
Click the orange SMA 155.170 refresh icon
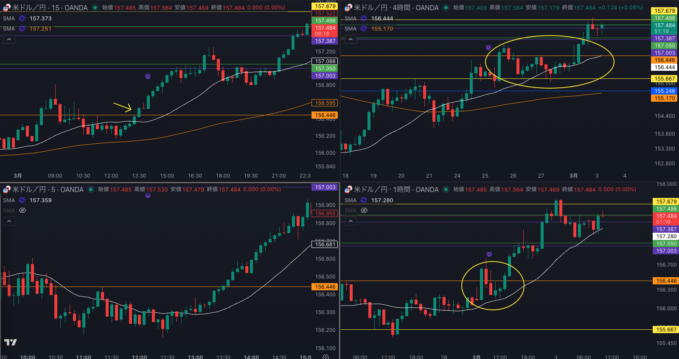364,29
